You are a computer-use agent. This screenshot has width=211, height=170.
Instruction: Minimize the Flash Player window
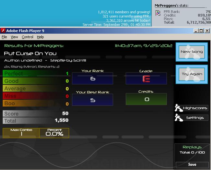pos(196,31)
